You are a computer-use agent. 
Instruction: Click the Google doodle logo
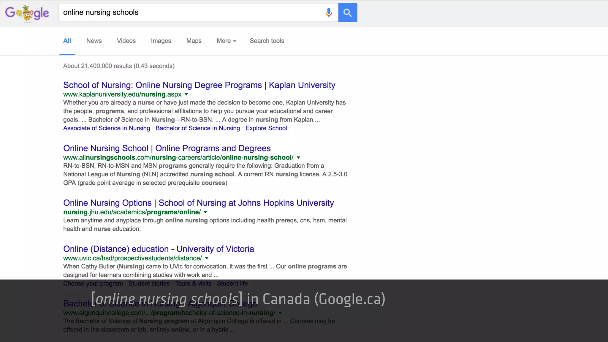(x=27, y=13)
